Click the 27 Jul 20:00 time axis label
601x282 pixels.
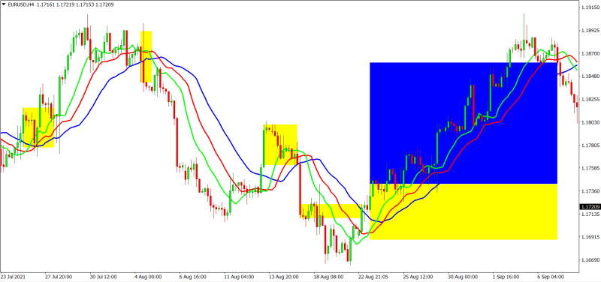pyautogui.click(x=58, y=277)
